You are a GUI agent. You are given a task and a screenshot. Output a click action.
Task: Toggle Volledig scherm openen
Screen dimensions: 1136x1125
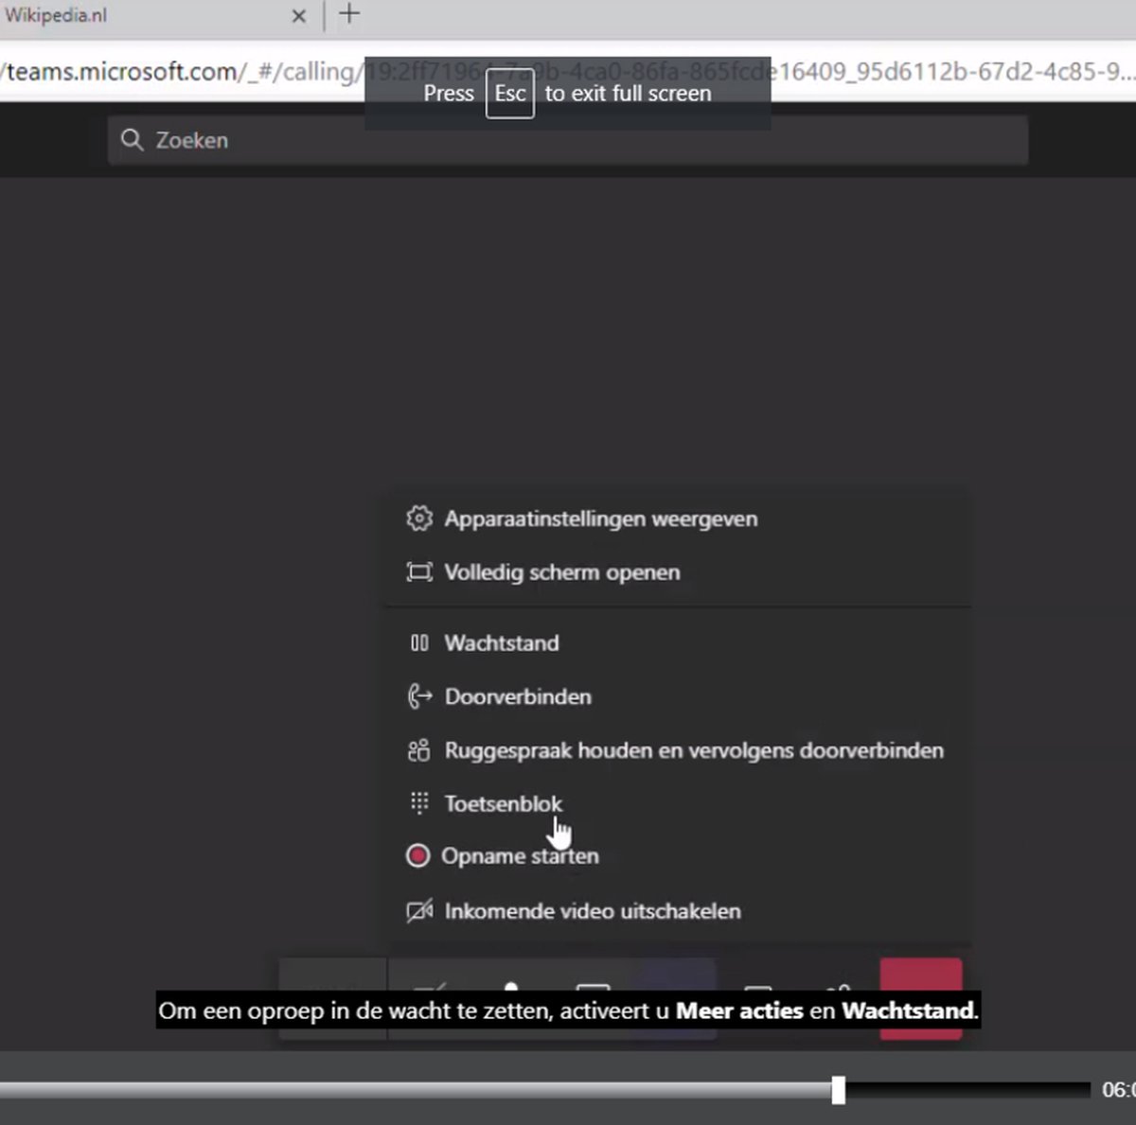tap(562, 571)
